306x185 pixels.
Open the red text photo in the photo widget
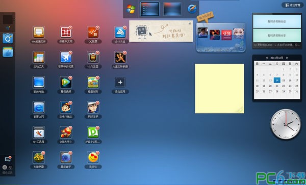(x=226, y=35)
